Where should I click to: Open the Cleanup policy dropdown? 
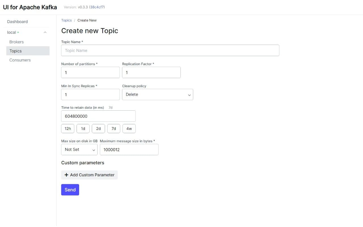[x=157, y=94]
